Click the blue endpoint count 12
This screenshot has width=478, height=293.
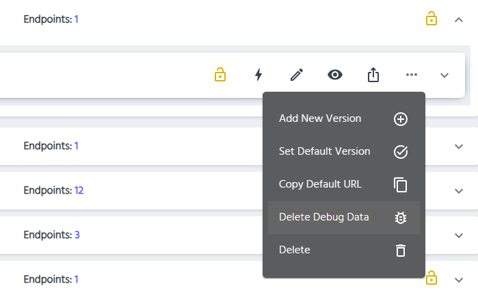(x=79, y=190)
